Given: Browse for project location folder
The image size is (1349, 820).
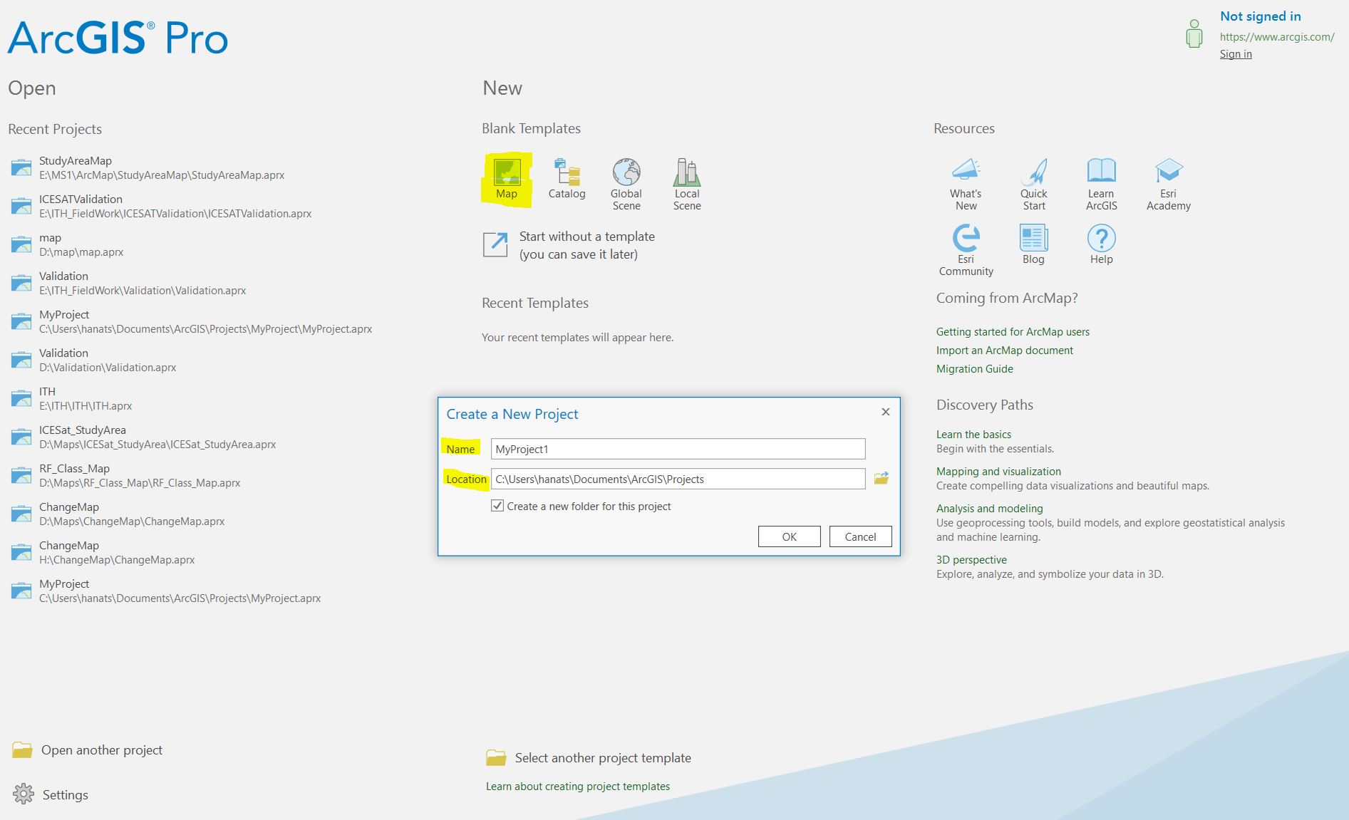Looking at the screenshot, I should point(882,479).
